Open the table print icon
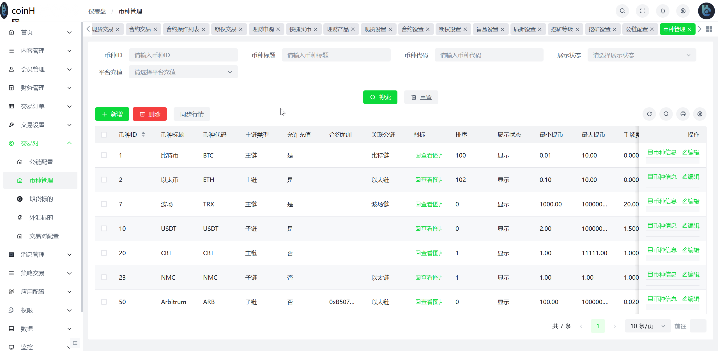This screenshot has width=718, height=351. tap(683, 114)
